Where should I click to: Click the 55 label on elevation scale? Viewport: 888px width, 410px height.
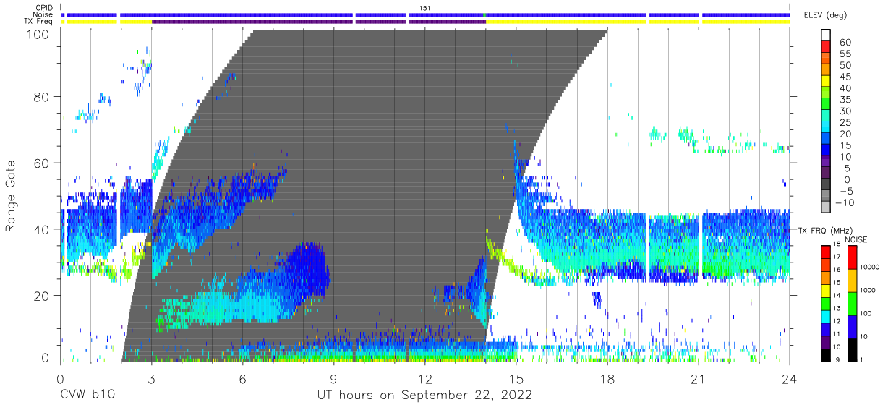[844, 54]
